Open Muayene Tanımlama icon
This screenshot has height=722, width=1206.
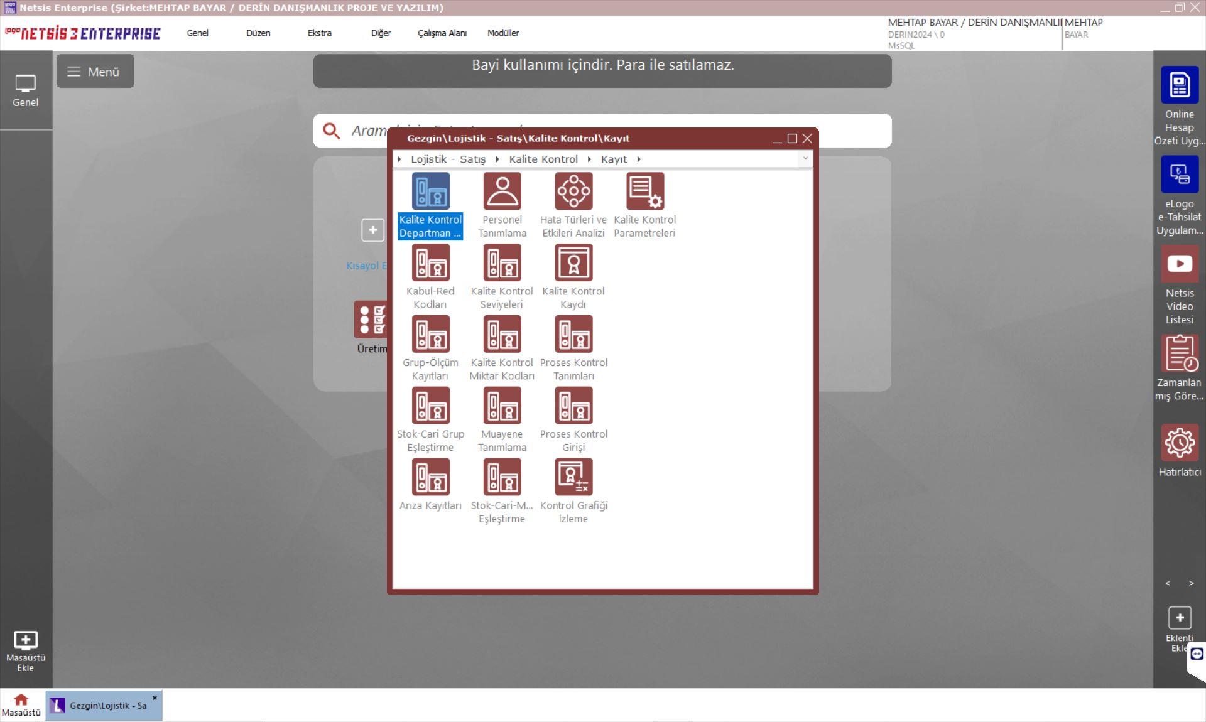pyautogui.click(x=502, y=406)
